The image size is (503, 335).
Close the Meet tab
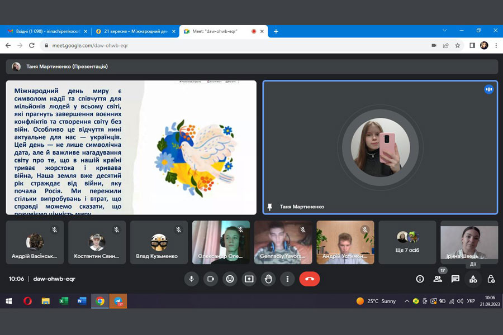pyautogui.click(x=262, y=31)
